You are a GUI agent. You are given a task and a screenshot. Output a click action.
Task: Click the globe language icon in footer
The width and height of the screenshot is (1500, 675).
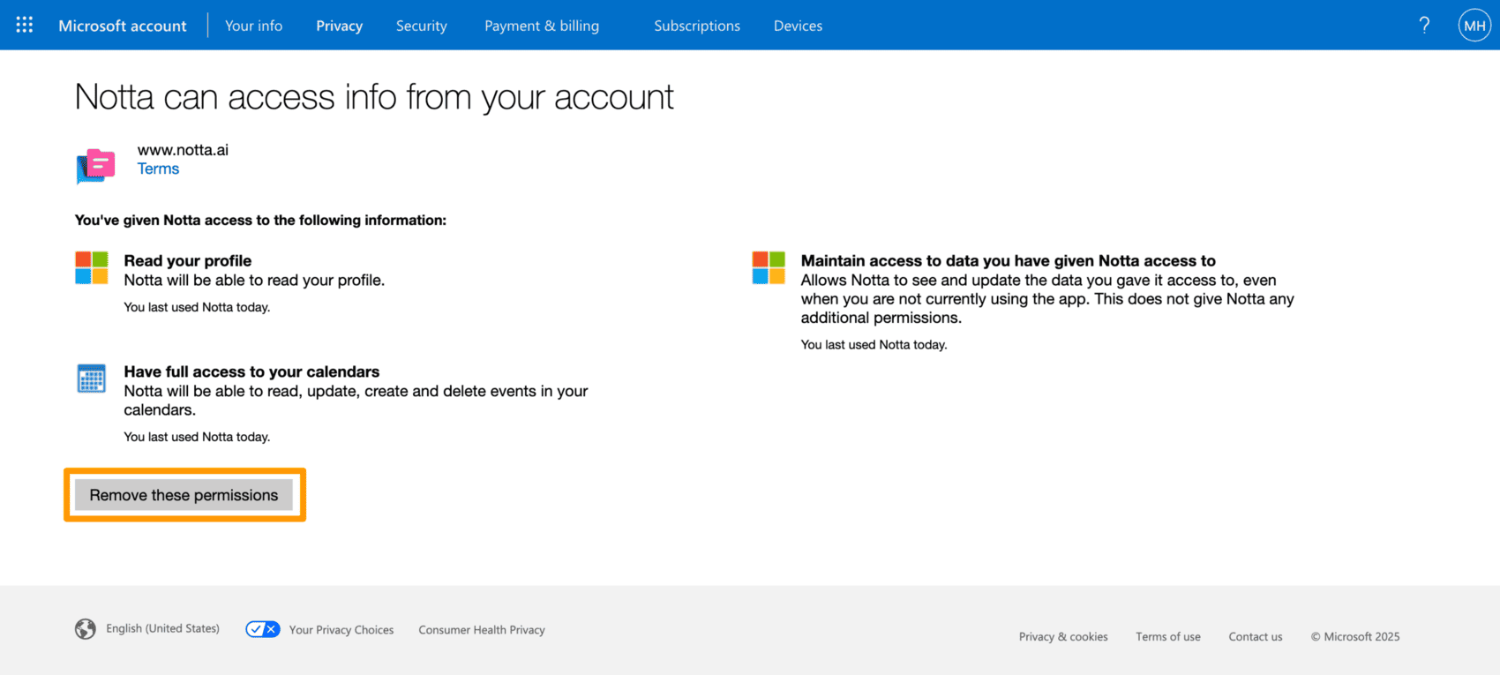coord(86,629)
